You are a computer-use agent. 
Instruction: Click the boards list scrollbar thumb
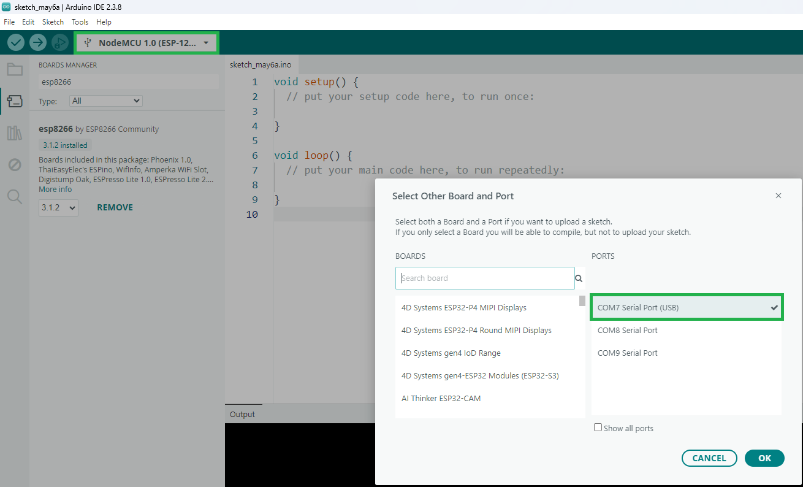[x=582, y=301]
